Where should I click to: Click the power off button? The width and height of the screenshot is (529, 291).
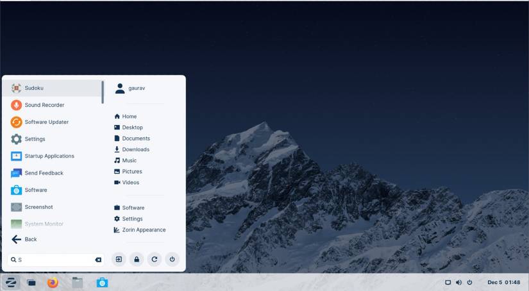coord(172,260)
